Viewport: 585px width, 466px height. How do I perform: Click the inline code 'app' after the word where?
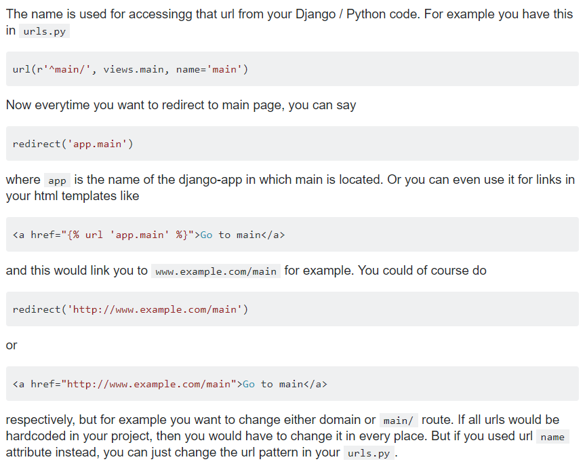point(57,180)
